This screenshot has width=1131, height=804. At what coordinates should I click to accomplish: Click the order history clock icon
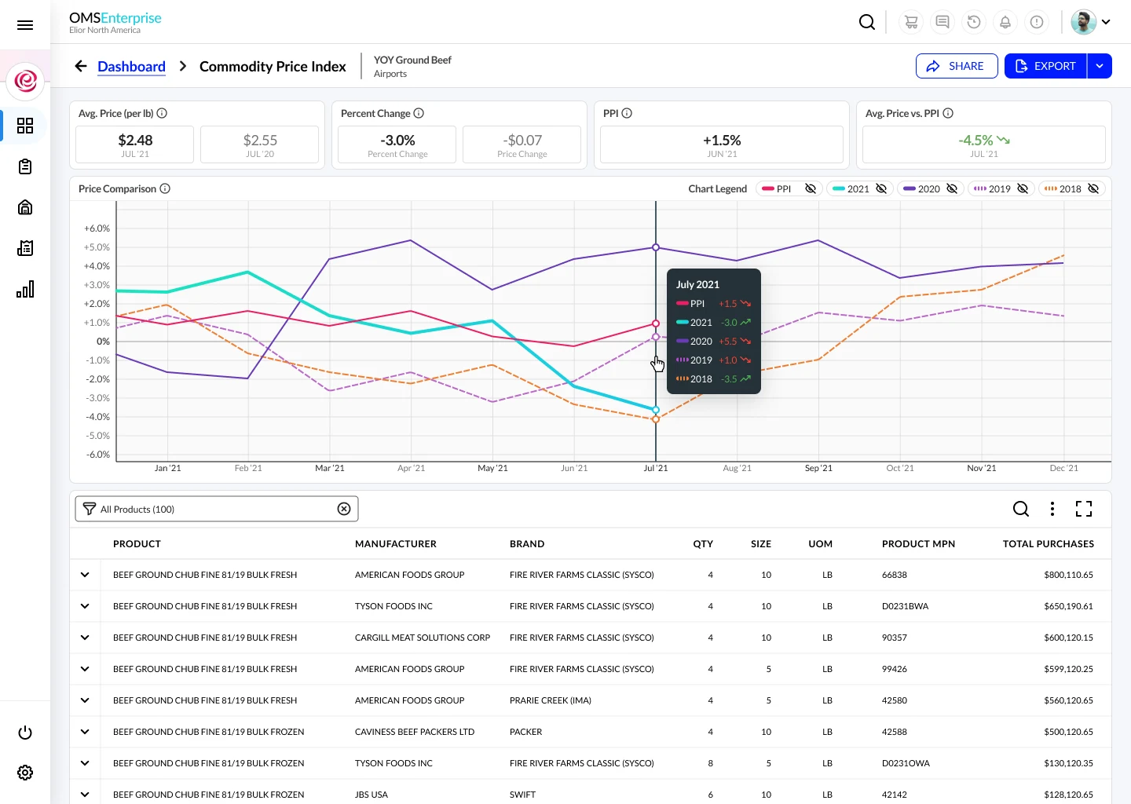[x=974, y=22]
